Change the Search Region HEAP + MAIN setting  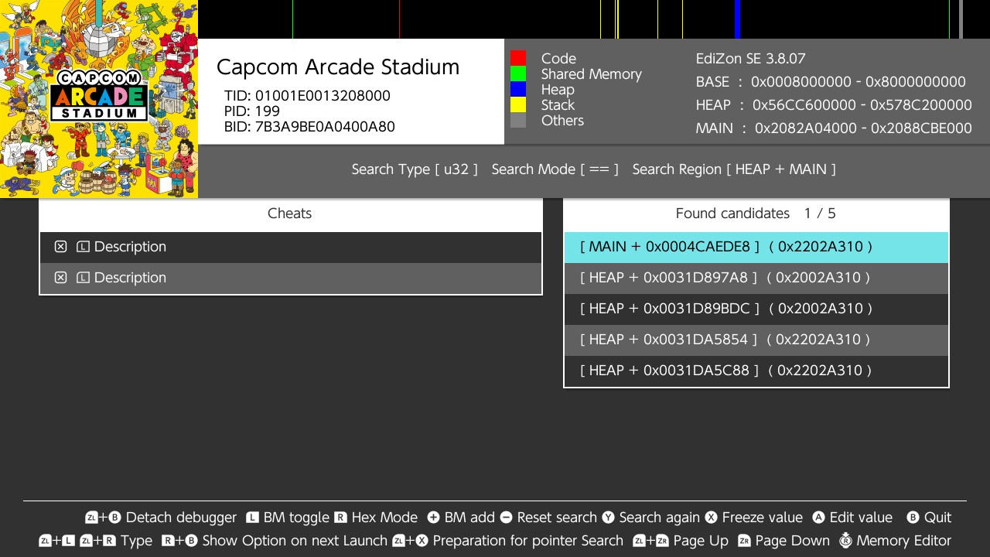(x=734, y=169)
